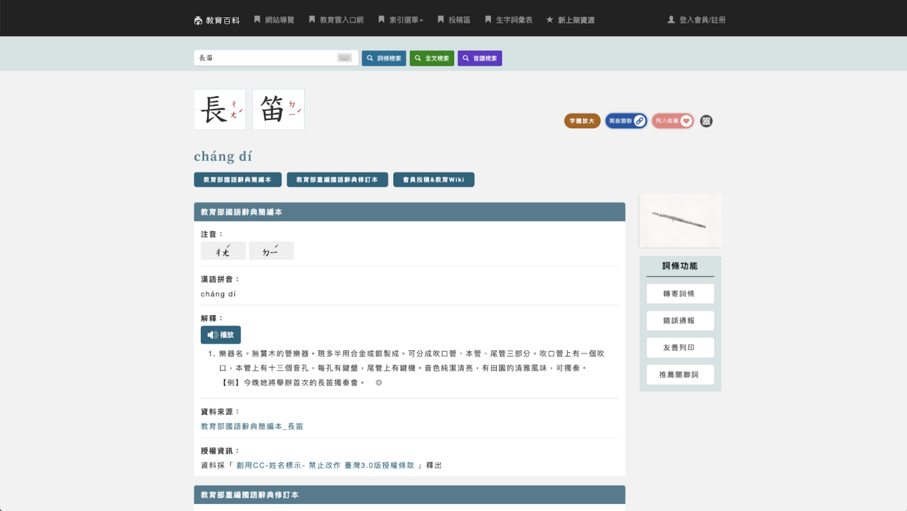
Task: Add entry to favorites via 列入收藏 heart
Action: [x=672, y=121]
